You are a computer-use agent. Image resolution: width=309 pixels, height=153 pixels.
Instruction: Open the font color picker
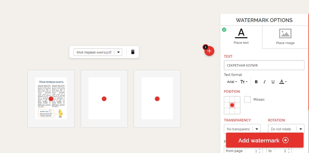283,82
